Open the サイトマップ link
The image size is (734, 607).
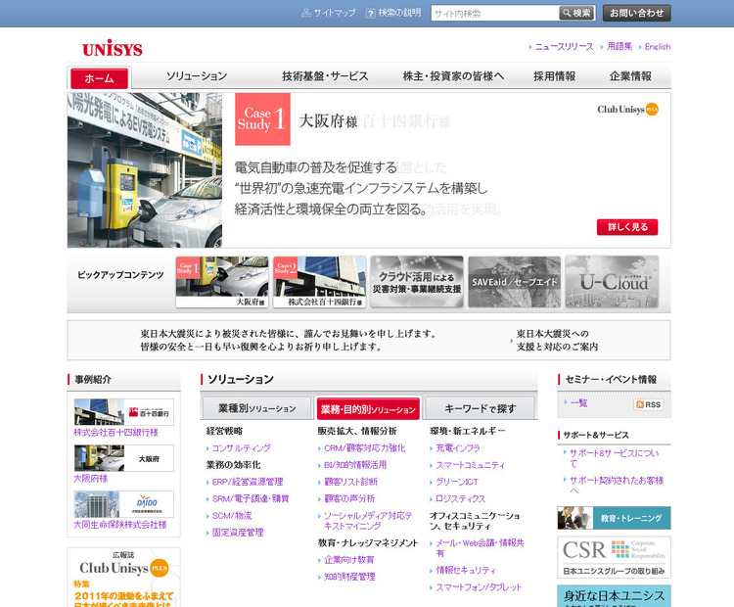[328, 13]
